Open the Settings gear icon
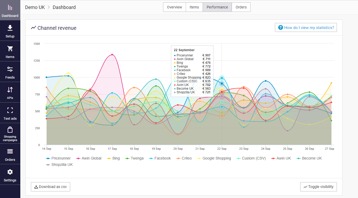This screenshot has height=198, width=358. pyautogui.click(x=10, y=172)
